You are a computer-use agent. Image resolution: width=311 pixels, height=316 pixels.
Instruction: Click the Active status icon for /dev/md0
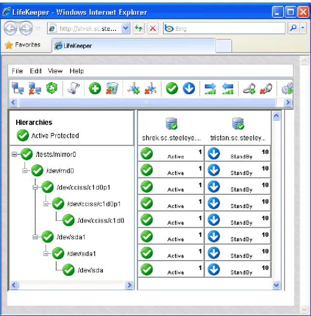[147, 170]
